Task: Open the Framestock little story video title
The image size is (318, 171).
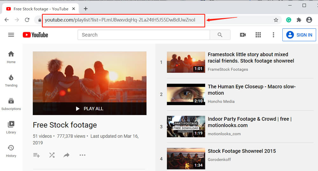Action: (x=251, y=58)
